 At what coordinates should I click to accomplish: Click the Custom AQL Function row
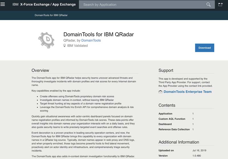pos(176,119)
